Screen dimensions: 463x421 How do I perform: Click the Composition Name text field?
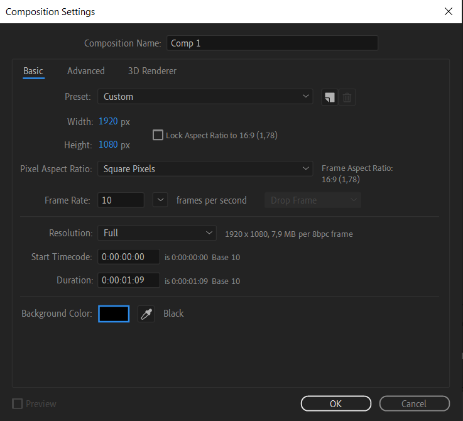[272, 43]
